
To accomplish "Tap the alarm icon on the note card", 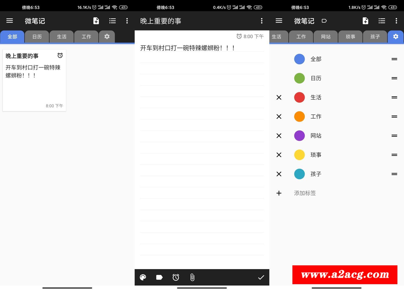I will click(x=60, y=55).
